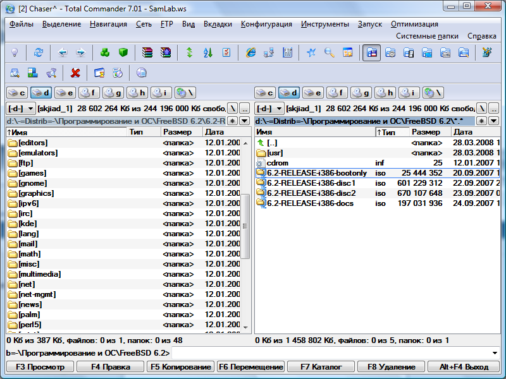This screenshot has width=506, height=379.
Task: Click F8 Удаление button
Action: point(391,367)
